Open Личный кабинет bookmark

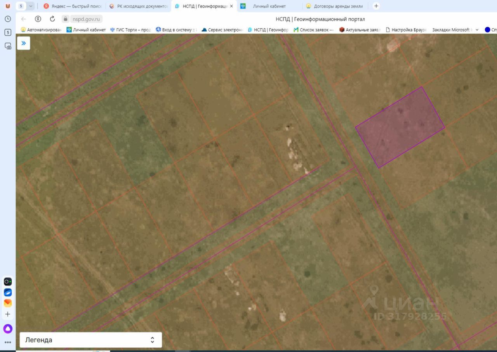[x=86, y=30]
